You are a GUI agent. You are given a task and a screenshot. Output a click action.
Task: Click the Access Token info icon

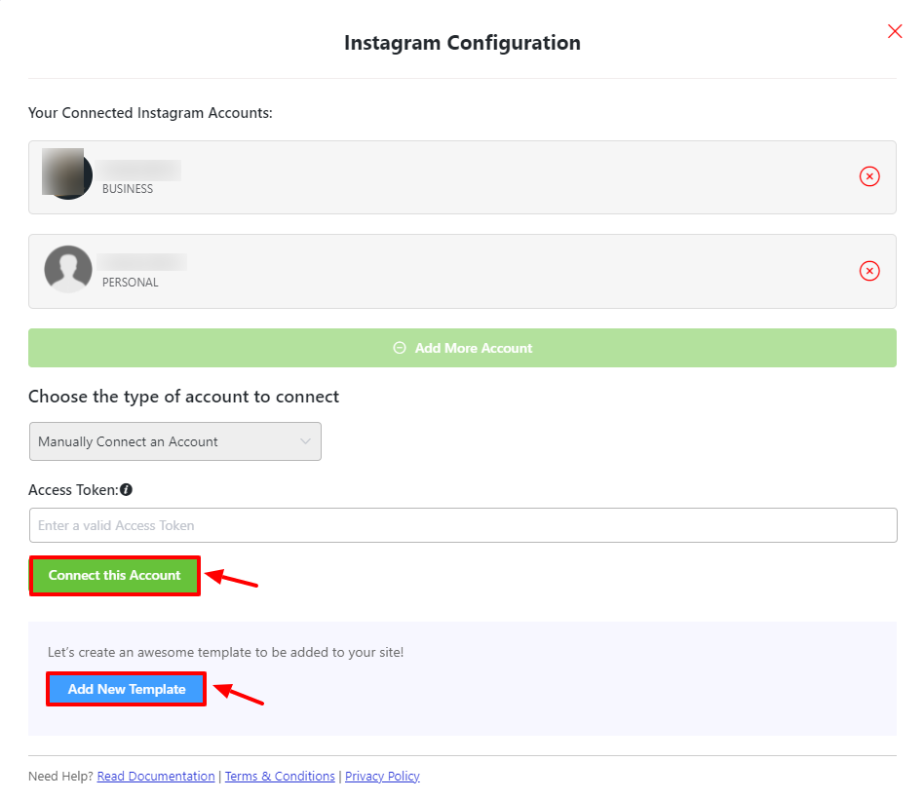(x=126, y=489)
